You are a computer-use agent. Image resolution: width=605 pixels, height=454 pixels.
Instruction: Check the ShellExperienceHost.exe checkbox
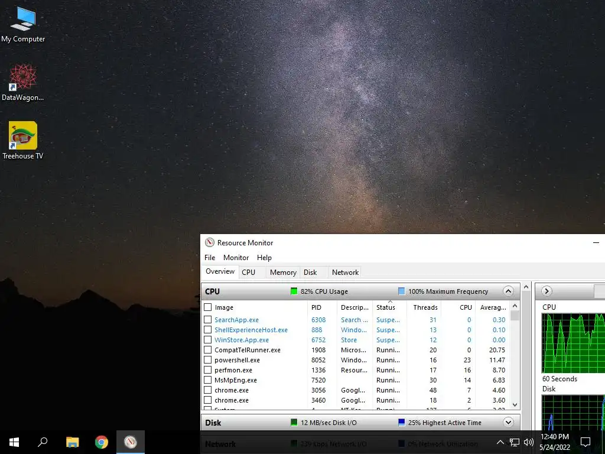(x=207, y=330)
